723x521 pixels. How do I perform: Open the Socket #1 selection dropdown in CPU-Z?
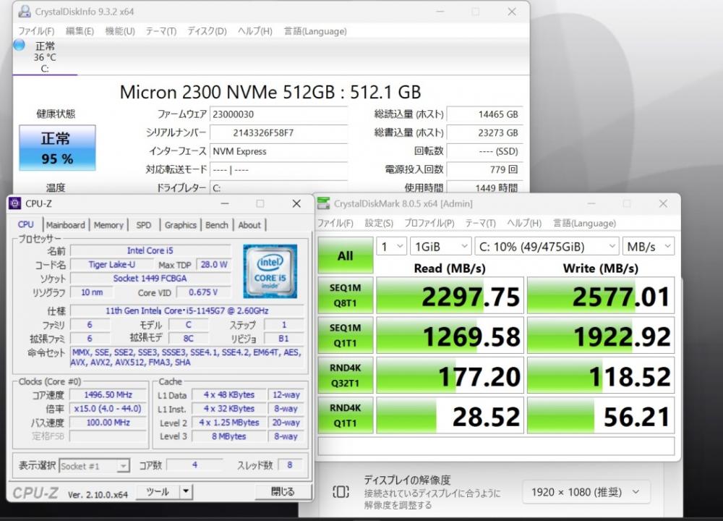point(95,466)
